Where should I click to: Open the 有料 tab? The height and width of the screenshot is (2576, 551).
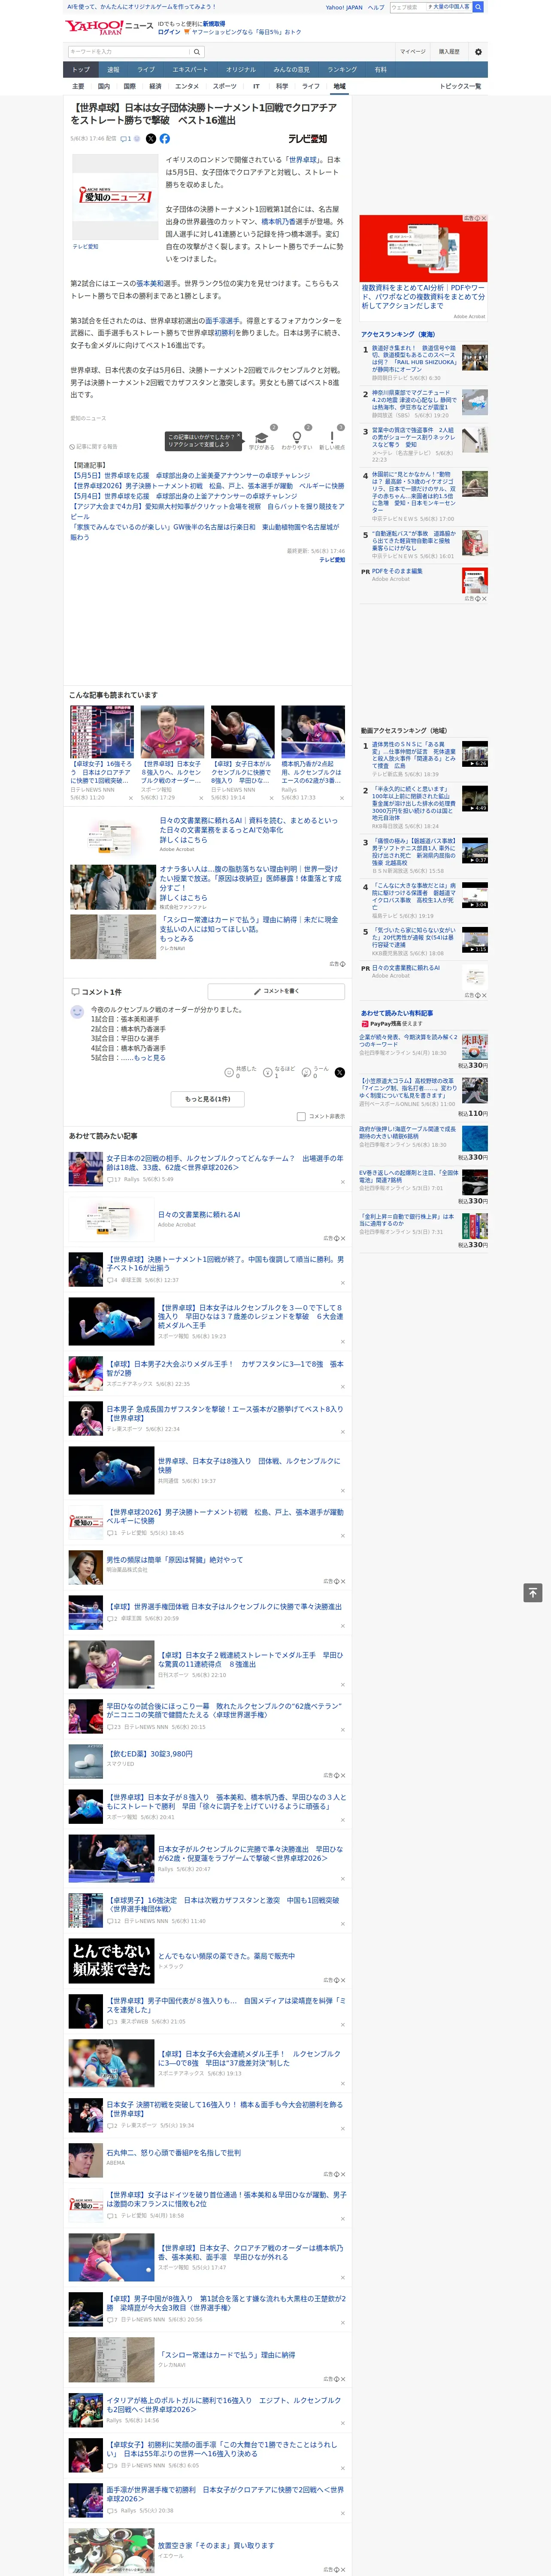pos(380,69)
